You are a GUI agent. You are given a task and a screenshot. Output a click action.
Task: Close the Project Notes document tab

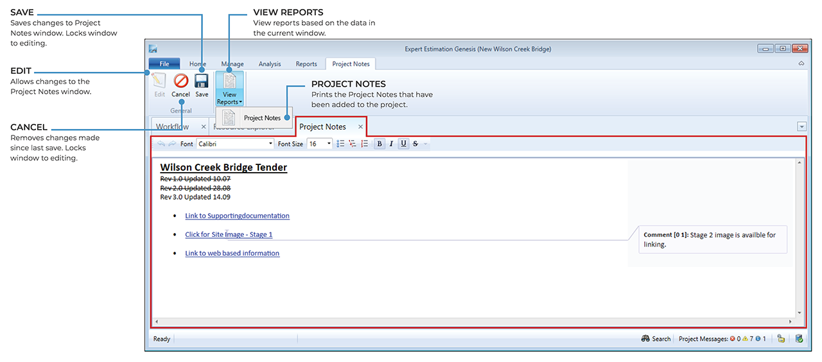360,127
